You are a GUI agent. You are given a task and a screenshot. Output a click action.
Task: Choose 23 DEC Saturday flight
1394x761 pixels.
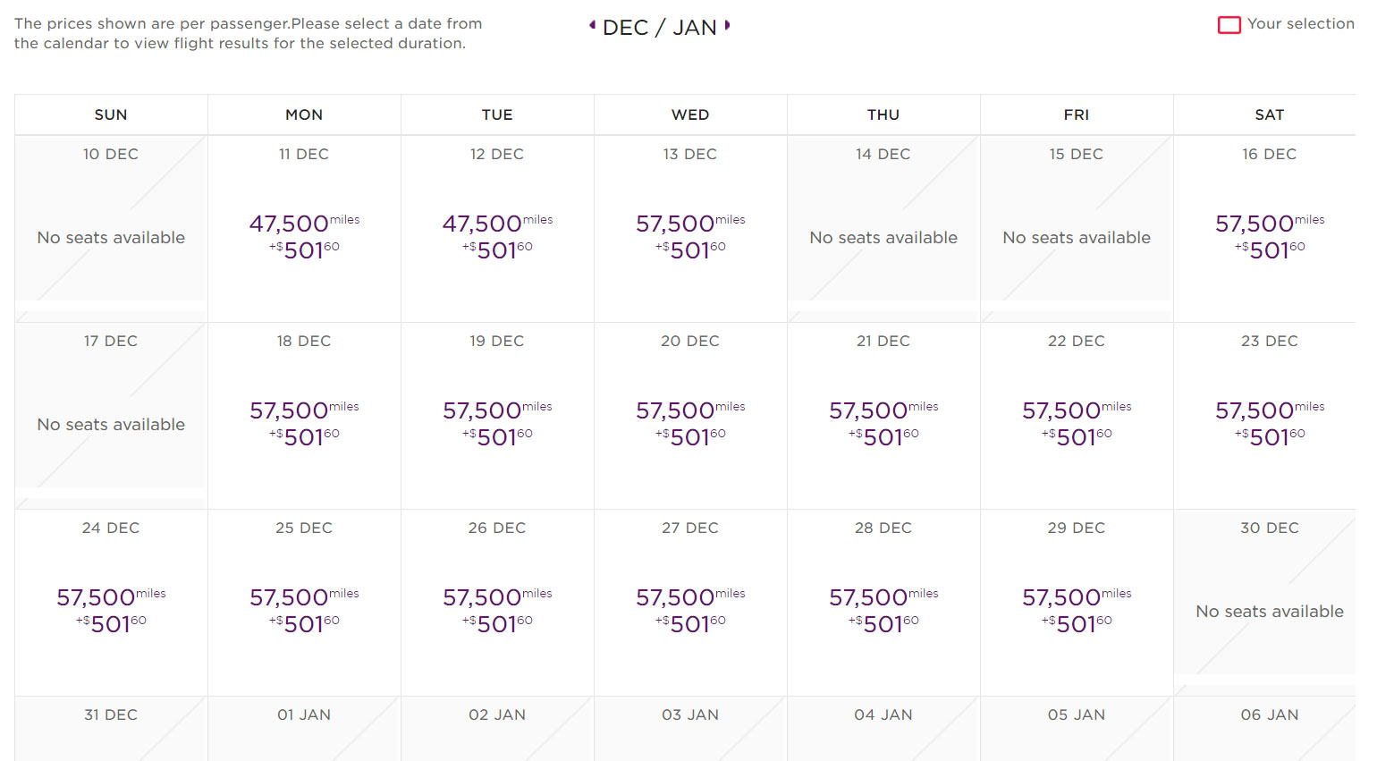(x=1270, y=416)
